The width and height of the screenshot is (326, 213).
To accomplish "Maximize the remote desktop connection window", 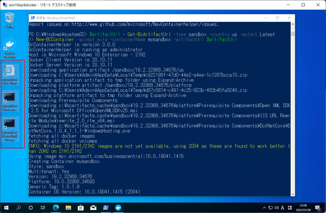I will [x=303, y=5].
